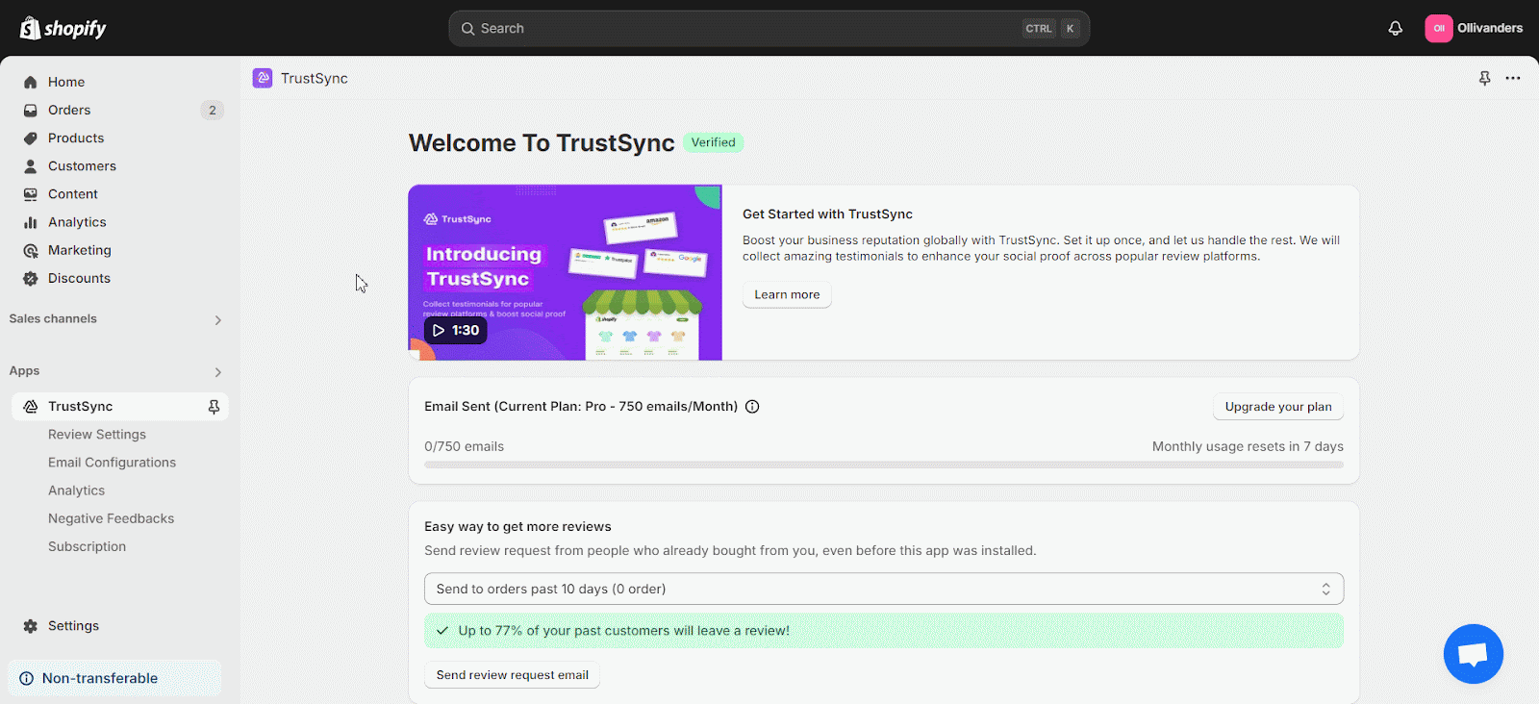Image resolution: width=1539 pixels, height=704 pixels.
Task: Click the pin icon in app header
Action: coord(1484,78)
